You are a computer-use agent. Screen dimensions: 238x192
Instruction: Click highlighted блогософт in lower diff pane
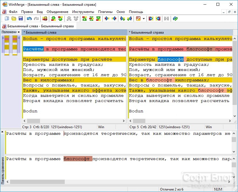tap(78, 159)
